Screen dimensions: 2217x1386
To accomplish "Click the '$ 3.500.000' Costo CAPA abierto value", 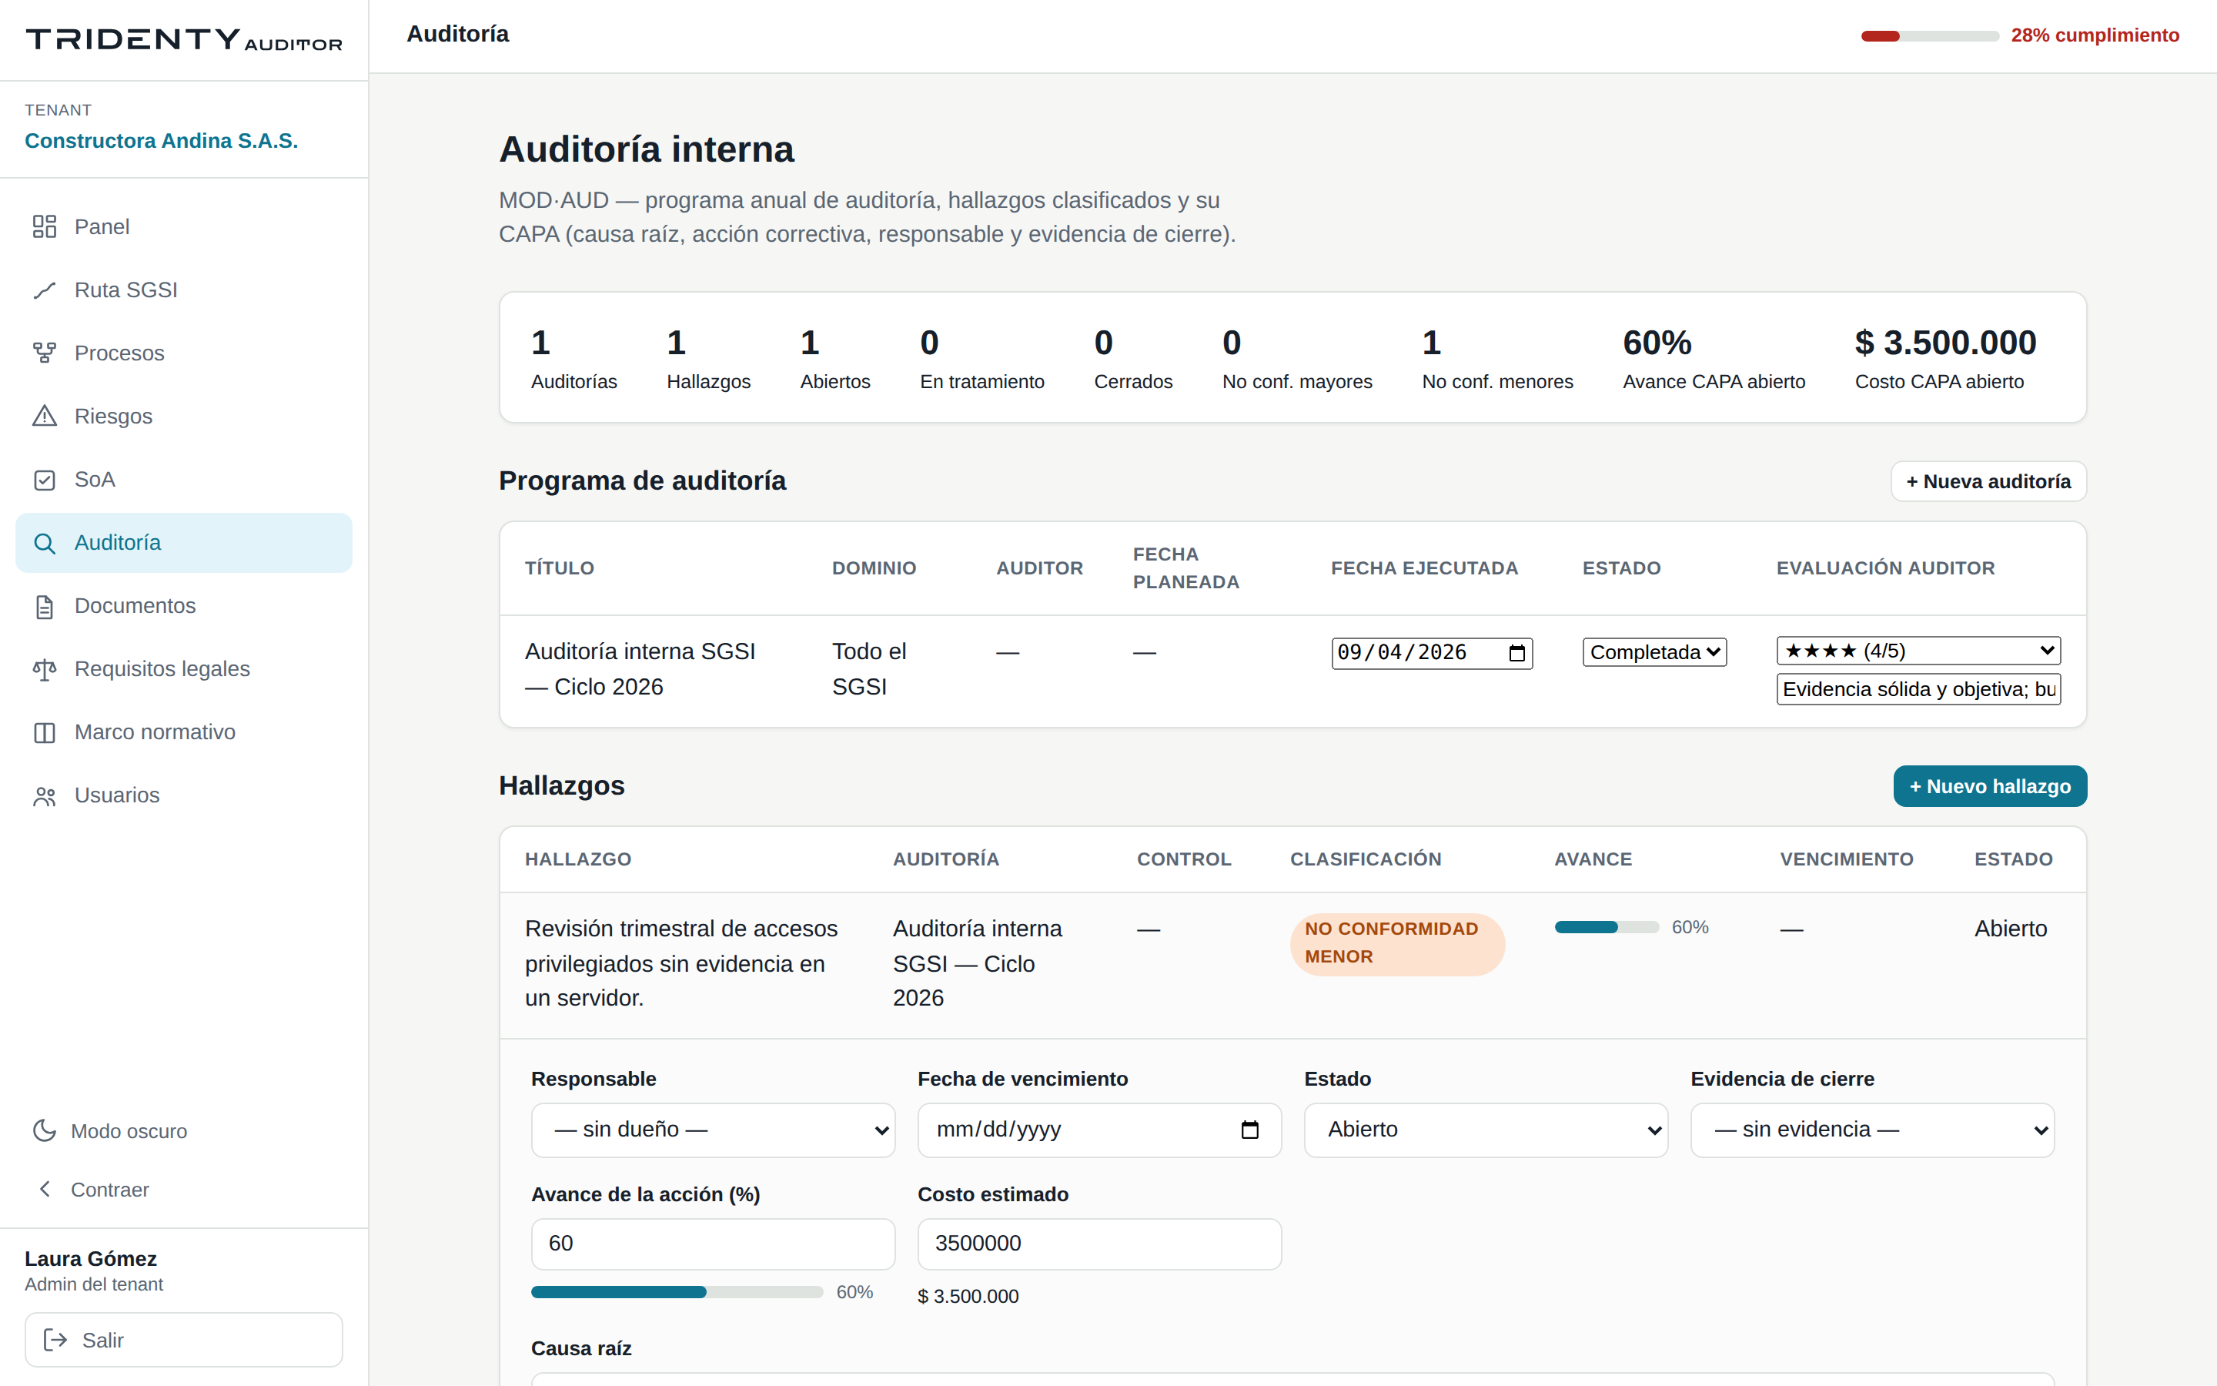I will coord(1946,343).
